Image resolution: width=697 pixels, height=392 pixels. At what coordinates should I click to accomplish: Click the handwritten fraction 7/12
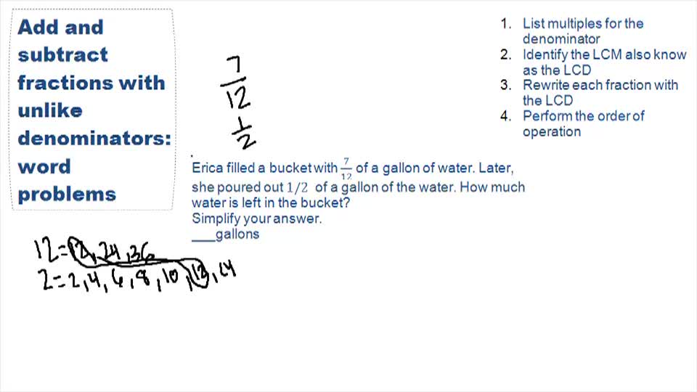(x=236, y=85)
